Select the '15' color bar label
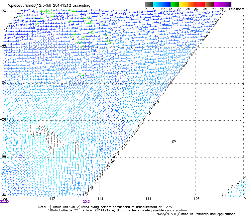 pyautogui.click(x=171, y=9)
